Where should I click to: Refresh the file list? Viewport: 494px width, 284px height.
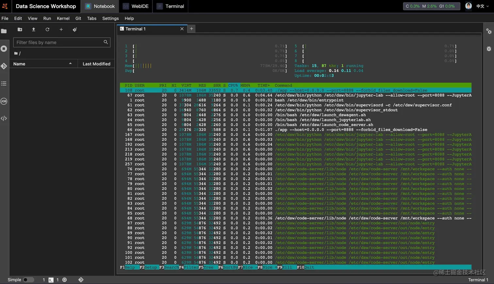pos(47,29)
